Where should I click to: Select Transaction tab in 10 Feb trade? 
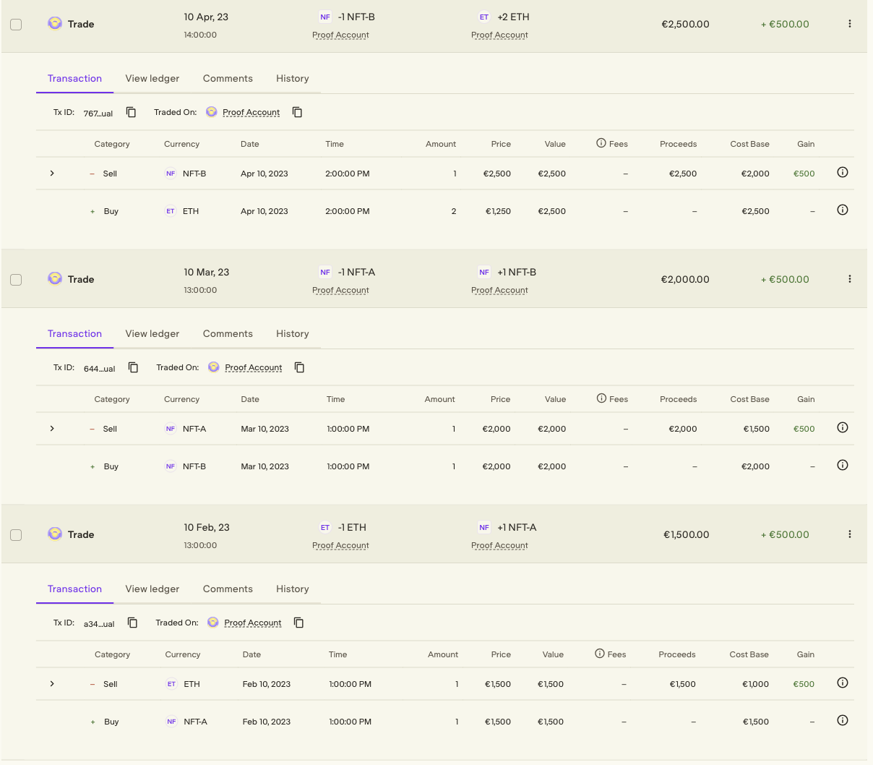[x=74, y=589]
